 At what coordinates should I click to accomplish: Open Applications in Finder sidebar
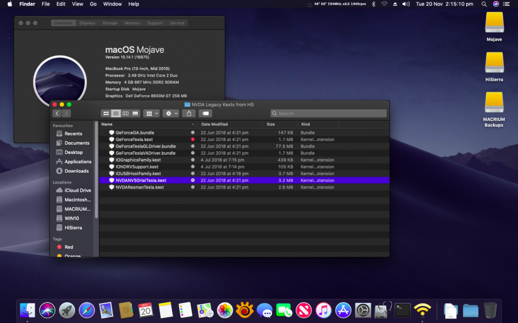point(78,161)
